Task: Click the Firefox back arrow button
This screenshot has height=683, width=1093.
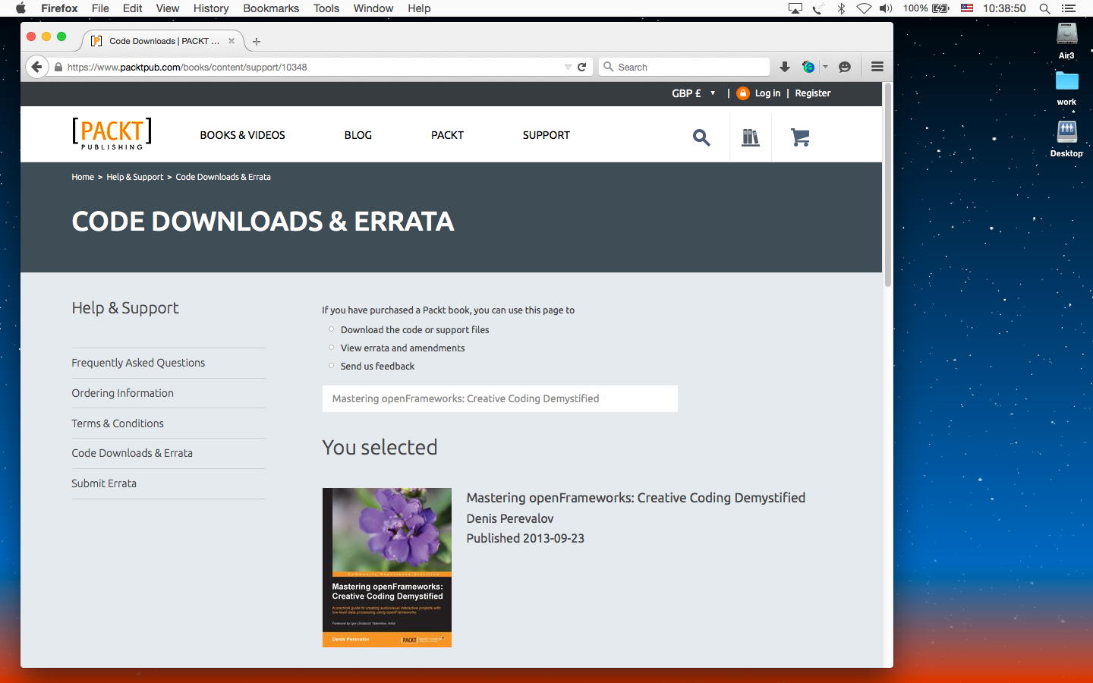Action: click(x=36, y=67)
